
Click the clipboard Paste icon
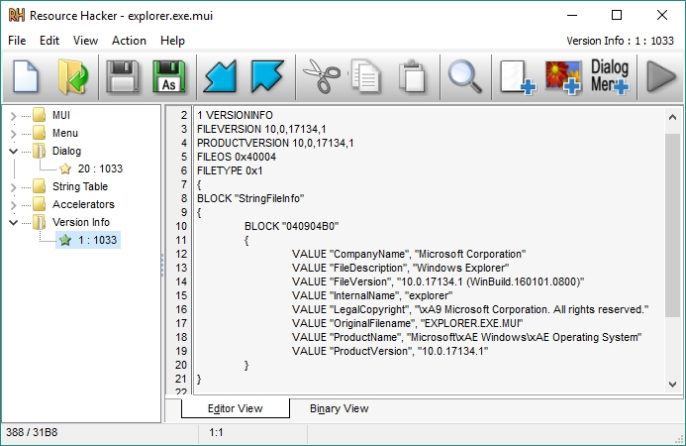point(412,76)
